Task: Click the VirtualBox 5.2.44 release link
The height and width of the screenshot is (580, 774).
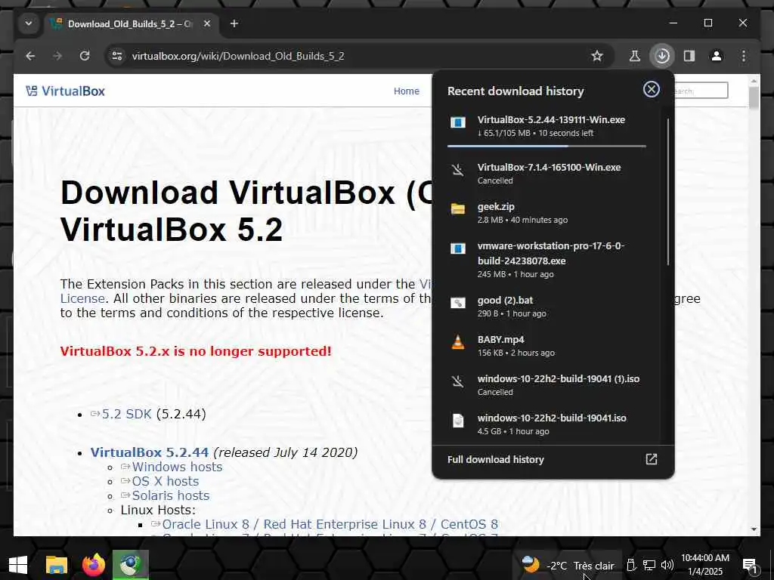Action: pyautogui.click(x=150, y=452)
